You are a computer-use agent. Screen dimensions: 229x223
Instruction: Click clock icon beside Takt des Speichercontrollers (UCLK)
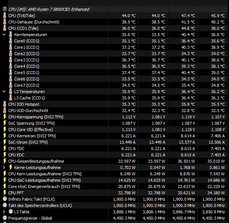point(5,205)
